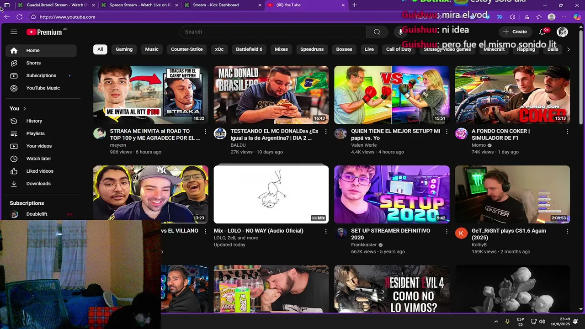
Task: Close the Stream - Kick Dashboard tab
Action: point(260,5)
